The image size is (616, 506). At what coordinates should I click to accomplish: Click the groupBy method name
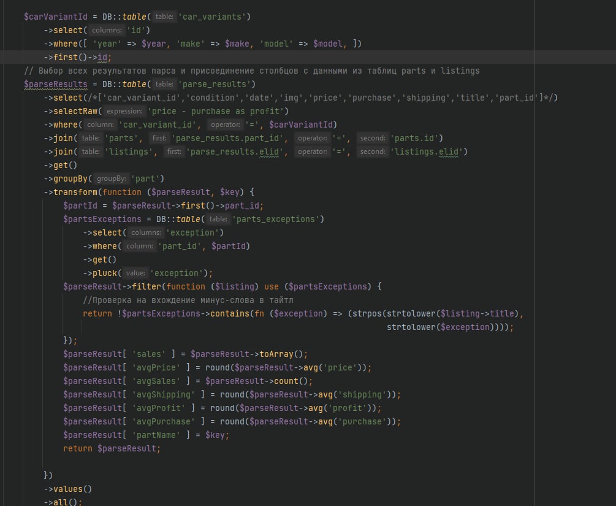[x=70, y=178]
